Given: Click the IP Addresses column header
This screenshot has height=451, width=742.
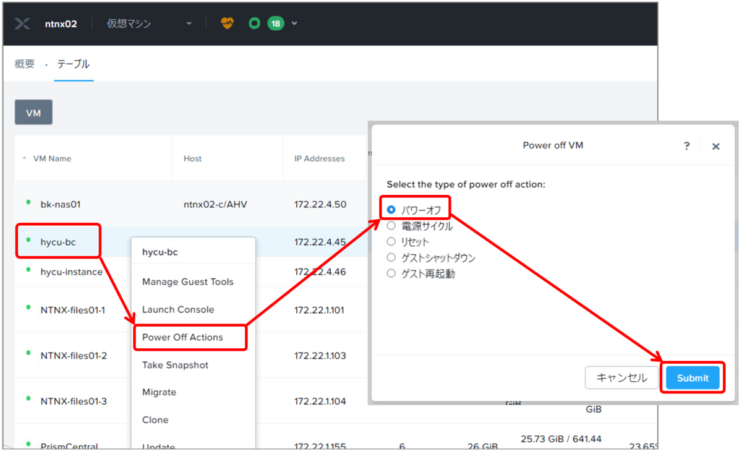Looking at the screenshot, I should [x=319, y=158].
